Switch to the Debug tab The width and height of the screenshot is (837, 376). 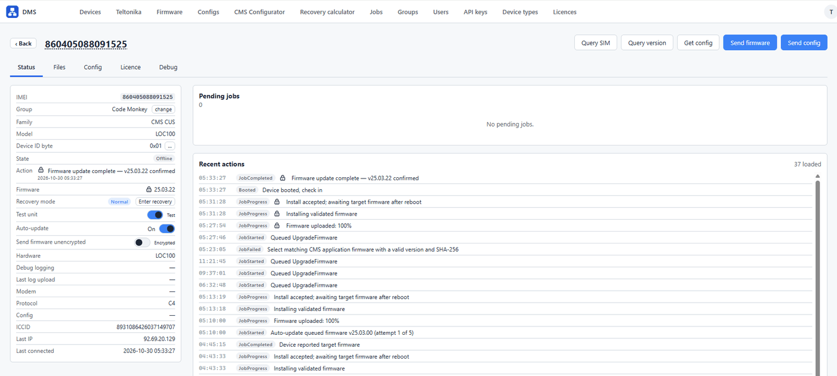pyautogui.click(x=168, y=67)
